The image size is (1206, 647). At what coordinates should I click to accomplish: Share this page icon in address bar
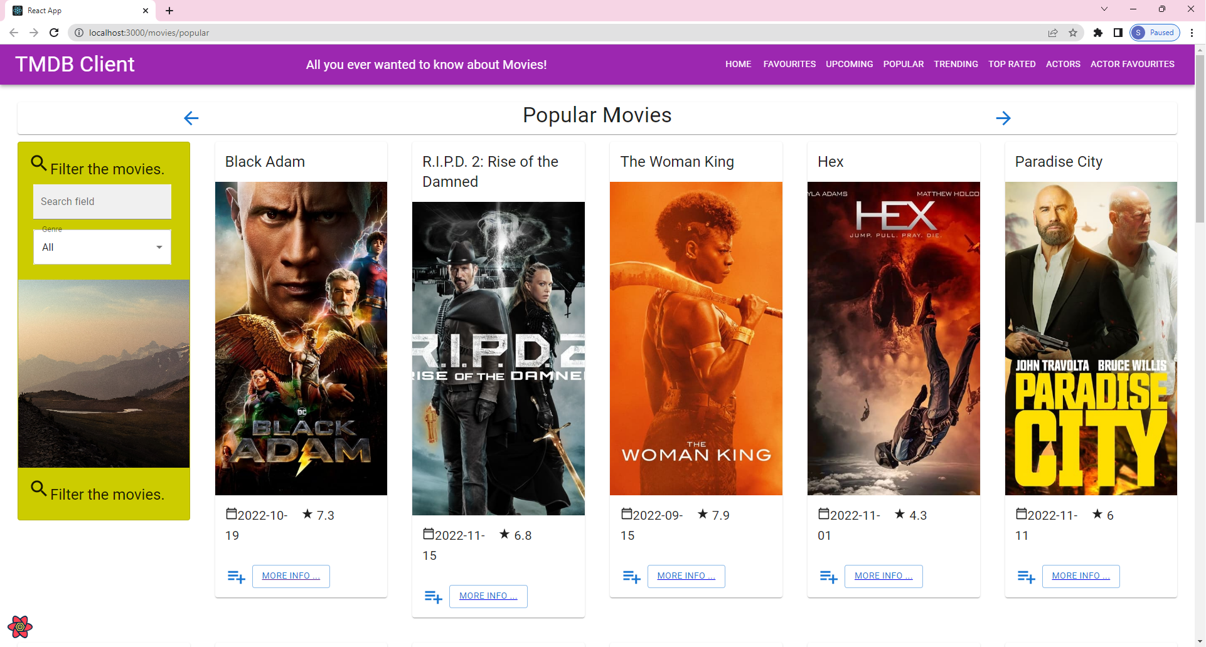(x=1053, y=33)
